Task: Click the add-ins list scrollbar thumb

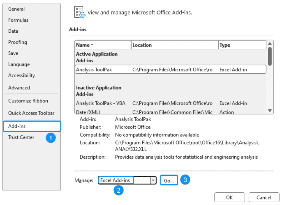Action: (270, 56)
